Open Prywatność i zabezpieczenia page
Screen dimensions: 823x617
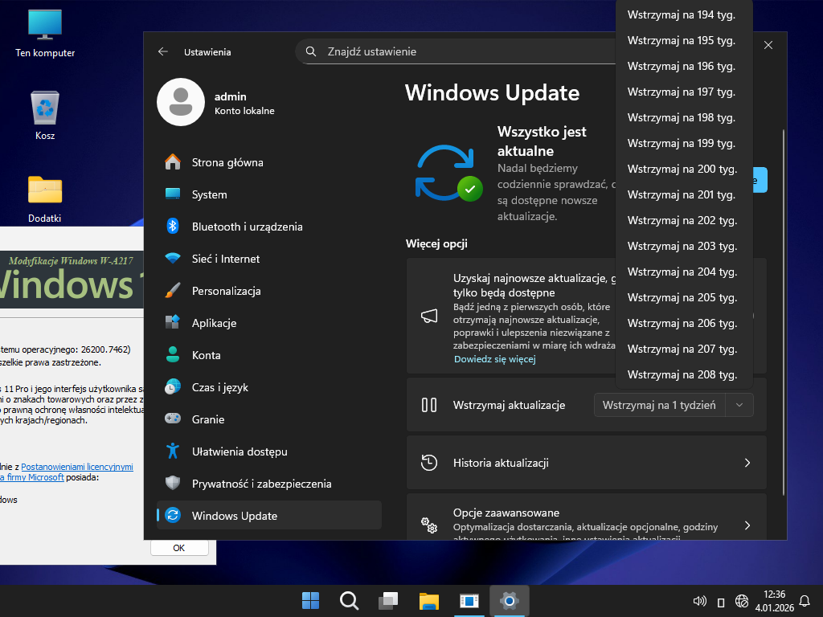[x=261, y=484]
